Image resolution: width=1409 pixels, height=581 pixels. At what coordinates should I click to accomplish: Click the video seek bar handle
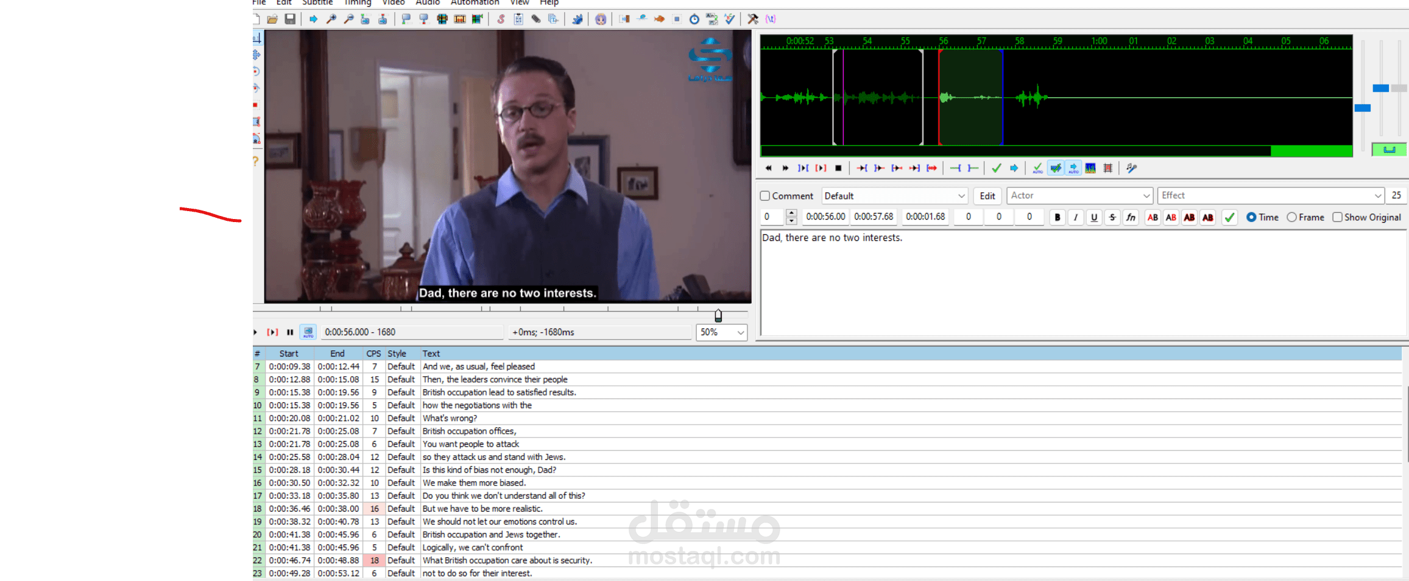[718, 315]
